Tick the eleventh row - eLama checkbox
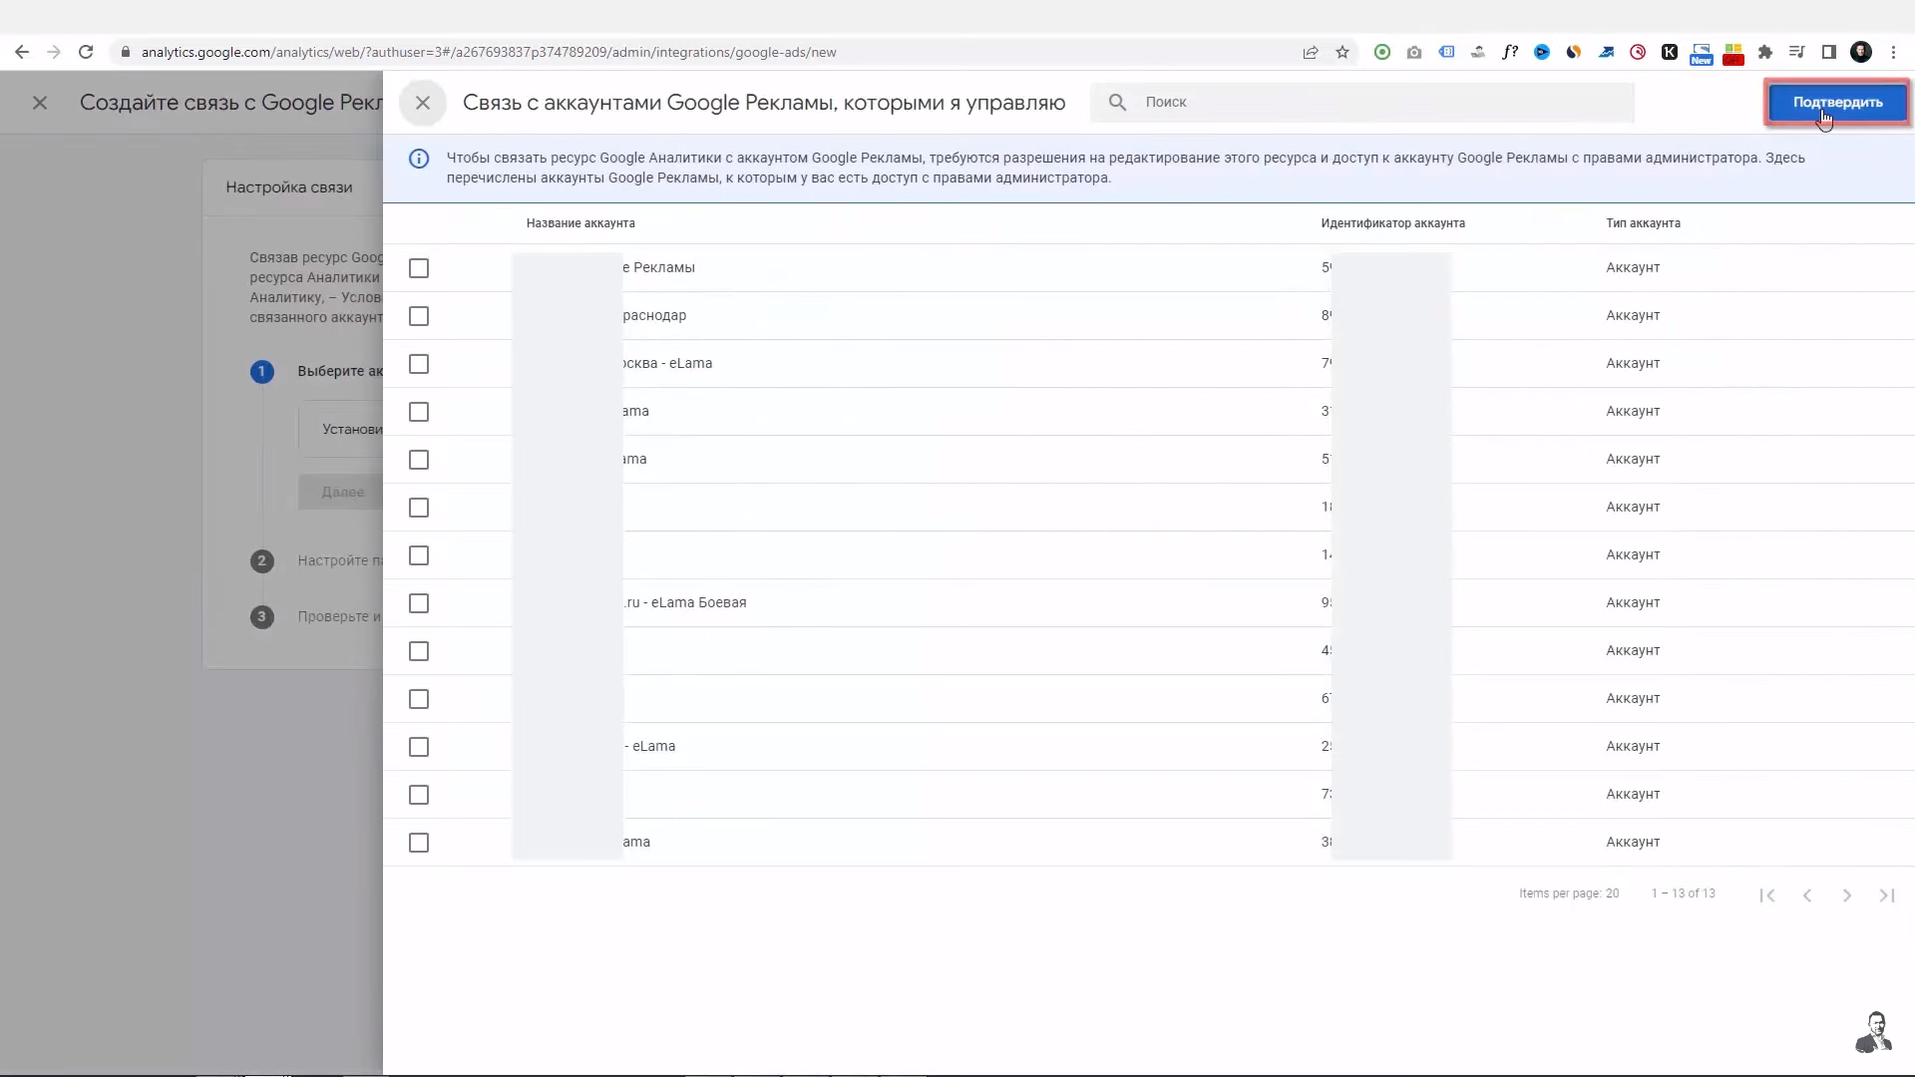Viewport: 1915px width, 1077px height. pos(419,747)
